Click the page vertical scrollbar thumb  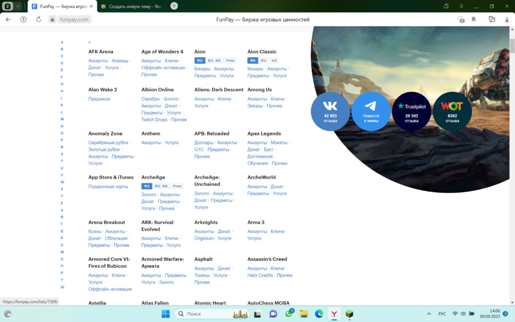512,45
